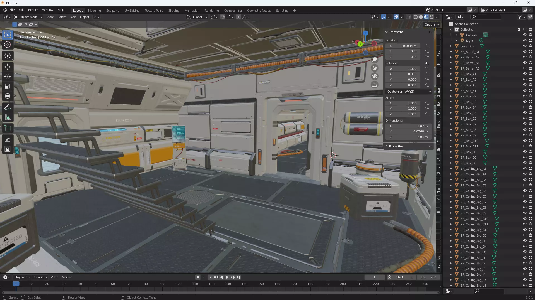Expand the ZR_Box_B3 tree item
Image resolution: width=535 pixels, height=300 pixels.
coord(451,102)
